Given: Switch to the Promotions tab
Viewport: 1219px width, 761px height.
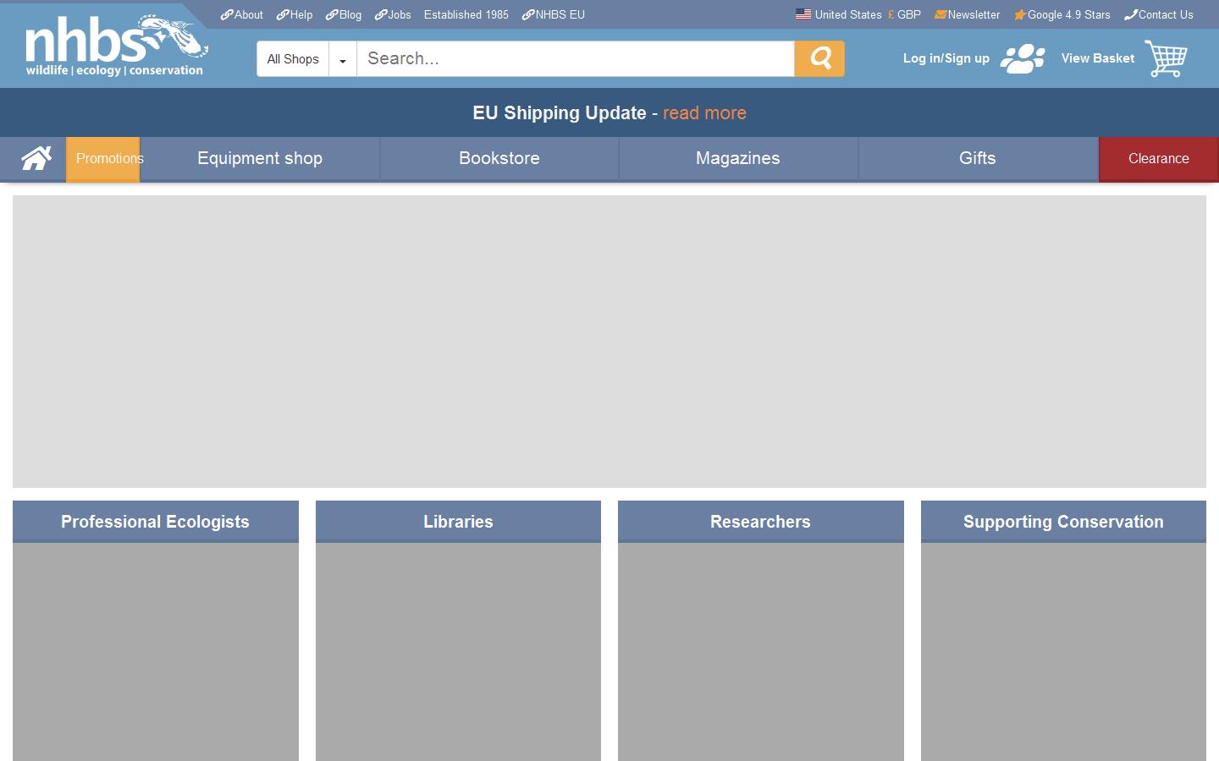Looking at the screenshot, I should (109, 158).
